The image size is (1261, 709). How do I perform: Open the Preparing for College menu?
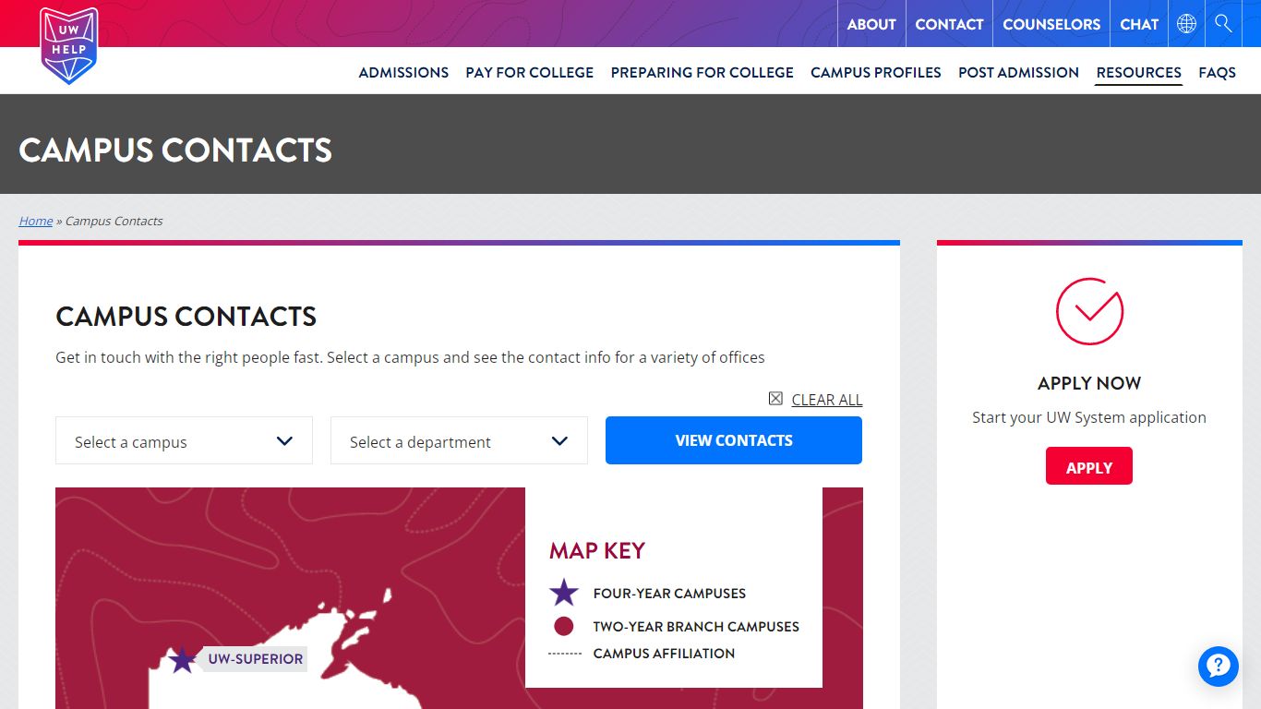tap(702, 72)
